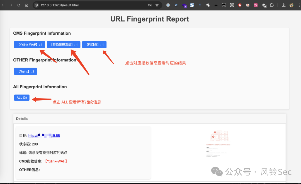The height and width of the screenshot is (184, 301).
Task: Open site information icon in address bar
Action: click(x=37, y=5)
